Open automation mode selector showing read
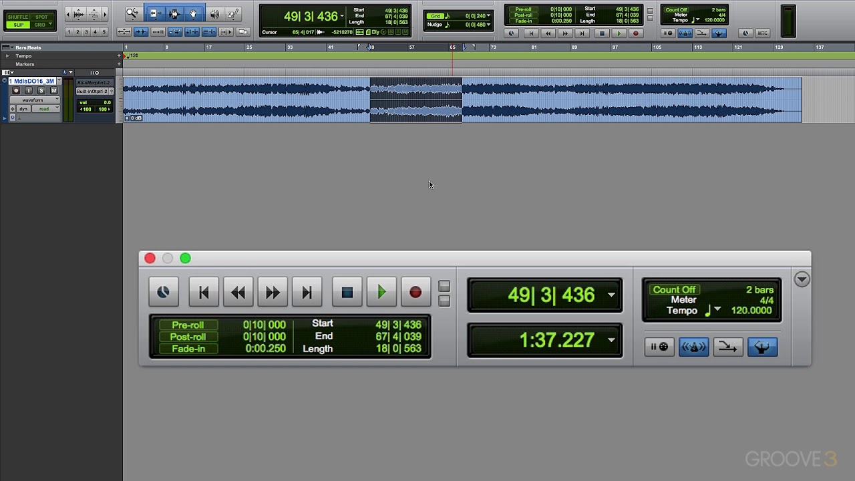This screenshot has width=855, height=481. click(x=47, y=109)
